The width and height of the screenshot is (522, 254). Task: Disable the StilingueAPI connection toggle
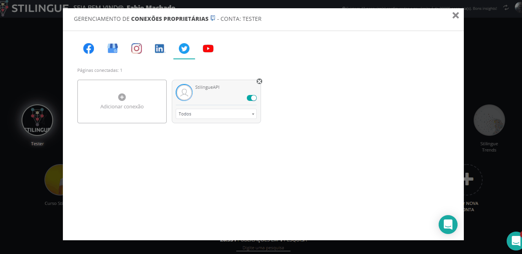tap(252, 98)
